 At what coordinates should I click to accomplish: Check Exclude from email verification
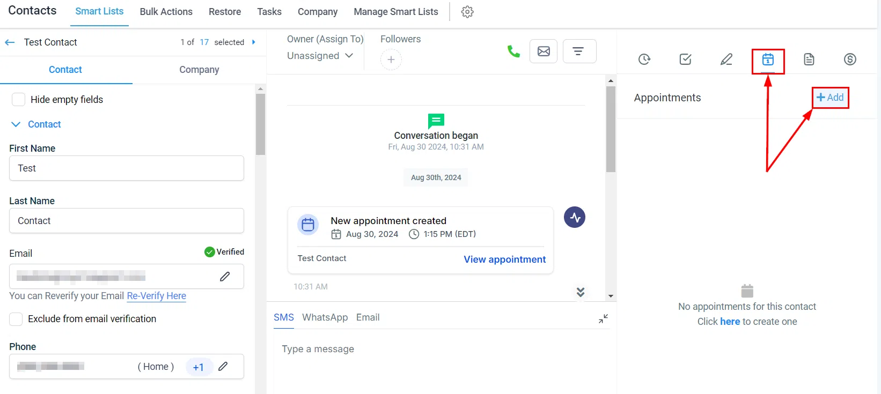(16, 319)
